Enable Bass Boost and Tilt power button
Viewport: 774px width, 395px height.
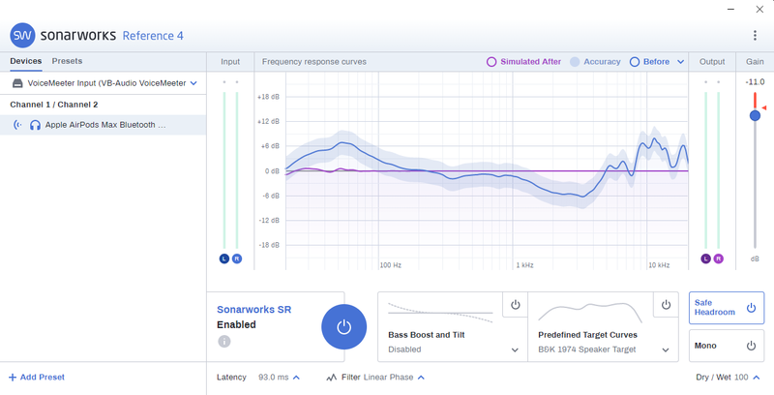click(516, 305)
